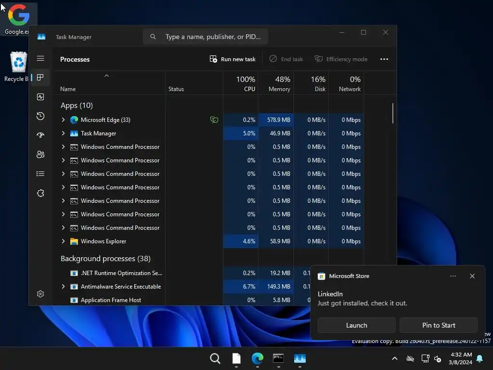
Task: Click the search magnifier icon in Task Manager
Action: pyautogui.click(x=153, y=37)
